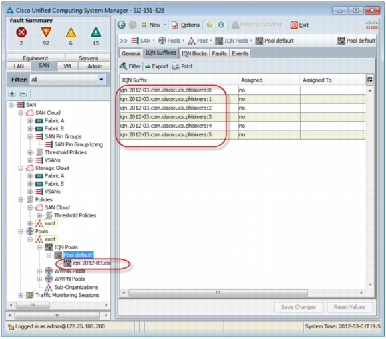Viewport: 386px width, 339px height.
Task: Expand Fabric A under SAN Cloud
Action: point(30,121)
